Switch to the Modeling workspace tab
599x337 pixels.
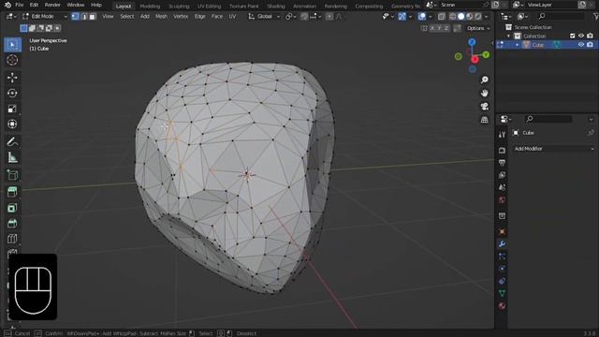(150, 7)
